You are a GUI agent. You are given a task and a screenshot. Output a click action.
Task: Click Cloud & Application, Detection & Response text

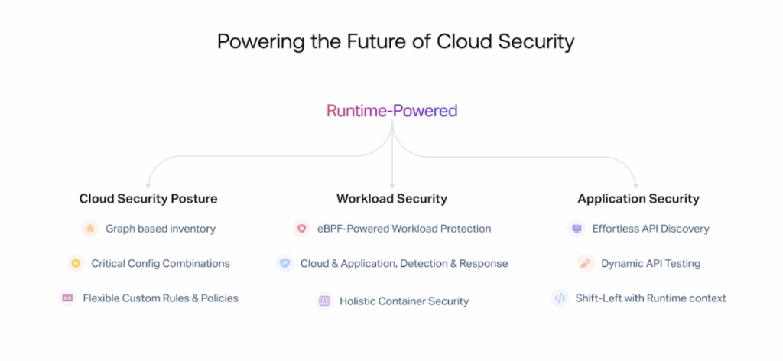click(404, 263)
